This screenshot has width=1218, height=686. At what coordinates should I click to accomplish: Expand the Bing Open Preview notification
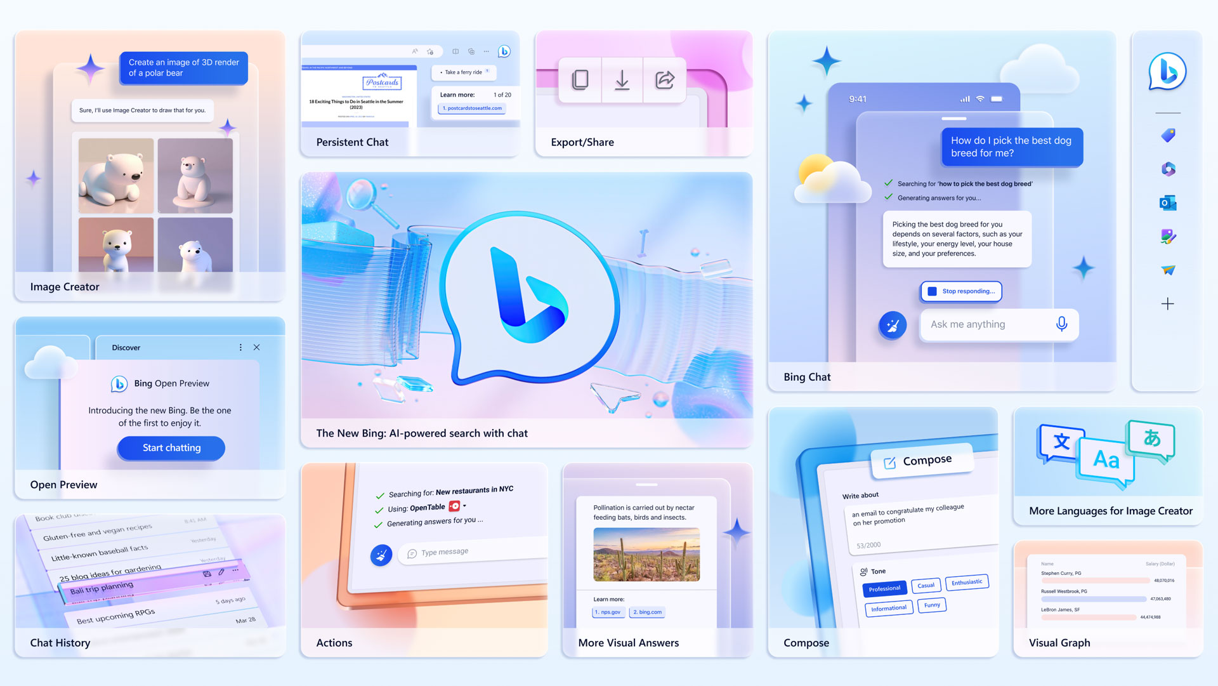tap(240, 346)
